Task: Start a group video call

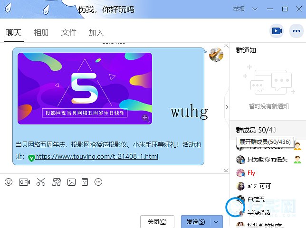Action: pyautogui.click(x=277, y=31)
